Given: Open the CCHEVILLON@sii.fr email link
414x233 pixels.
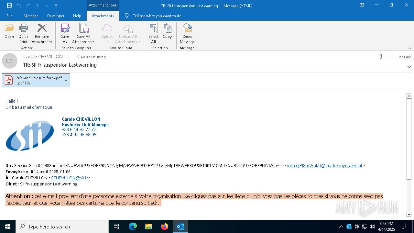Looking at the screenshot, I should click(70, 178).
